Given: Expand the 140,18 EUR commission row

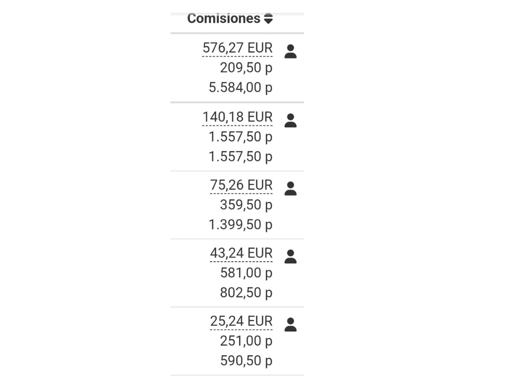Looking at the screenshot, I should point(238,117).
